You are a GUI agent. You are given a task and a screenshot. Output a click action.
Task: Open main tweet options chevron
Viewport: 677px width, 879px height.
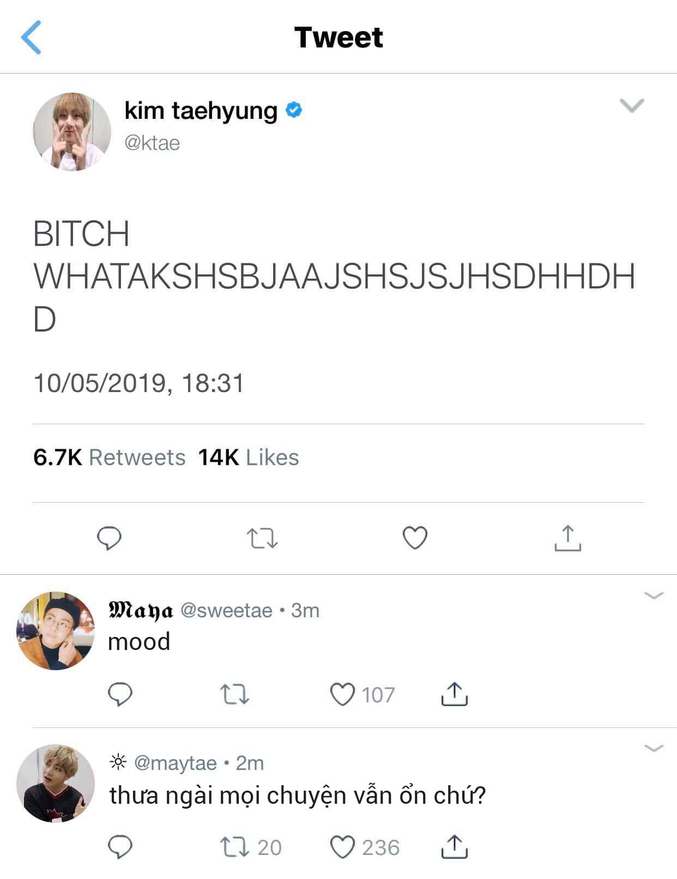click(632, 105)
